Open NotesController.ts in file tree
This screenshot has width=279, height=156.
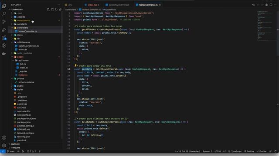pyautogui.click(x=27, y=32)
